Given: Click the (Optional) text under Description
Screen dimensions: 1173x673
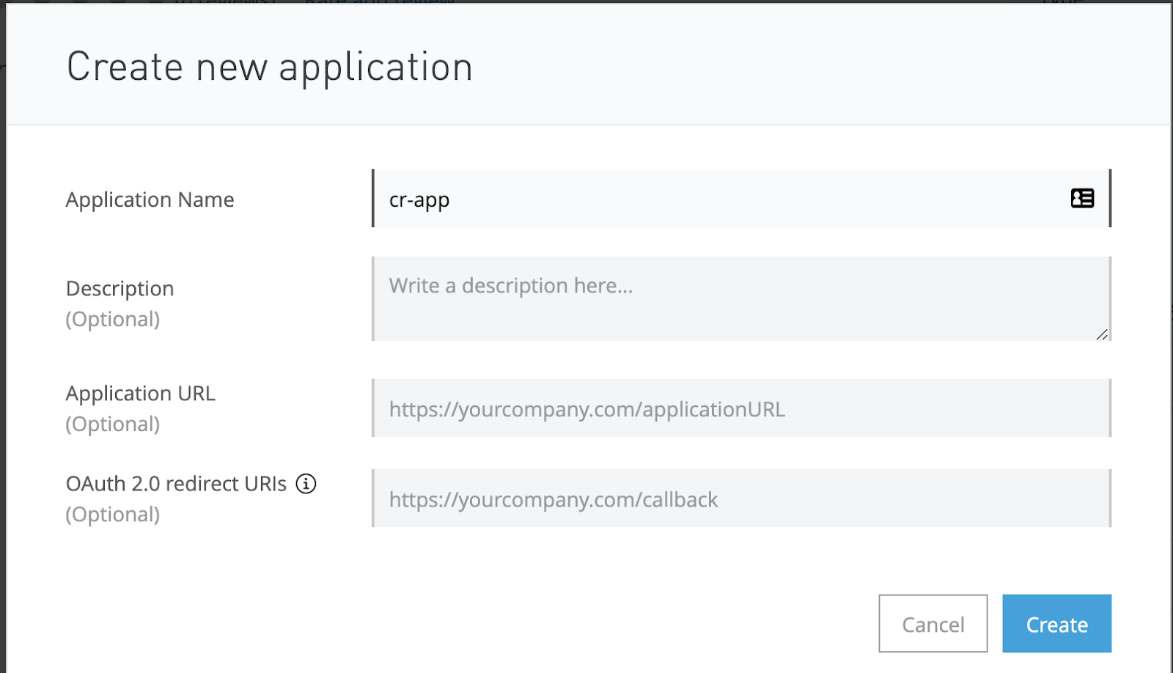Looking at the screenshot, I should 113,320.
